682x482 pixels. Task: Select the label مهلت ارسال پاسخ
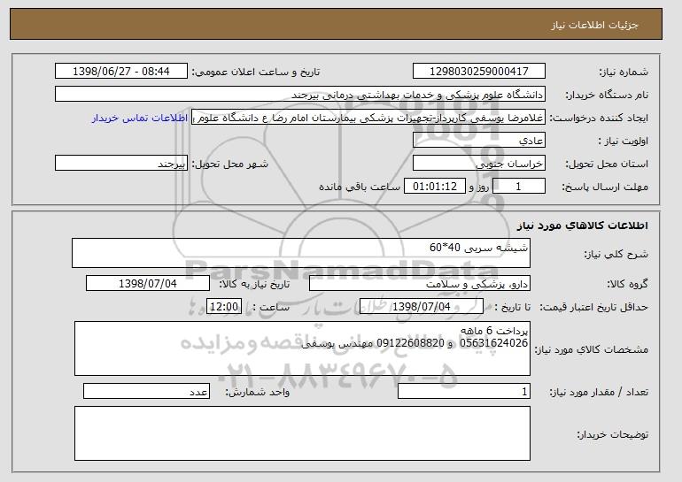pyautogui.click(x=605, y=187)
